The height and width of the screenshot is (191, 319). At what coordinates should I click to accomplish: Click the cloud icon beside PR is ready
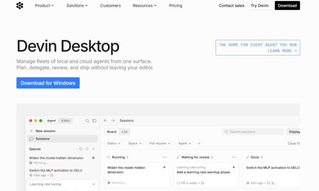[x=178, y=183]
